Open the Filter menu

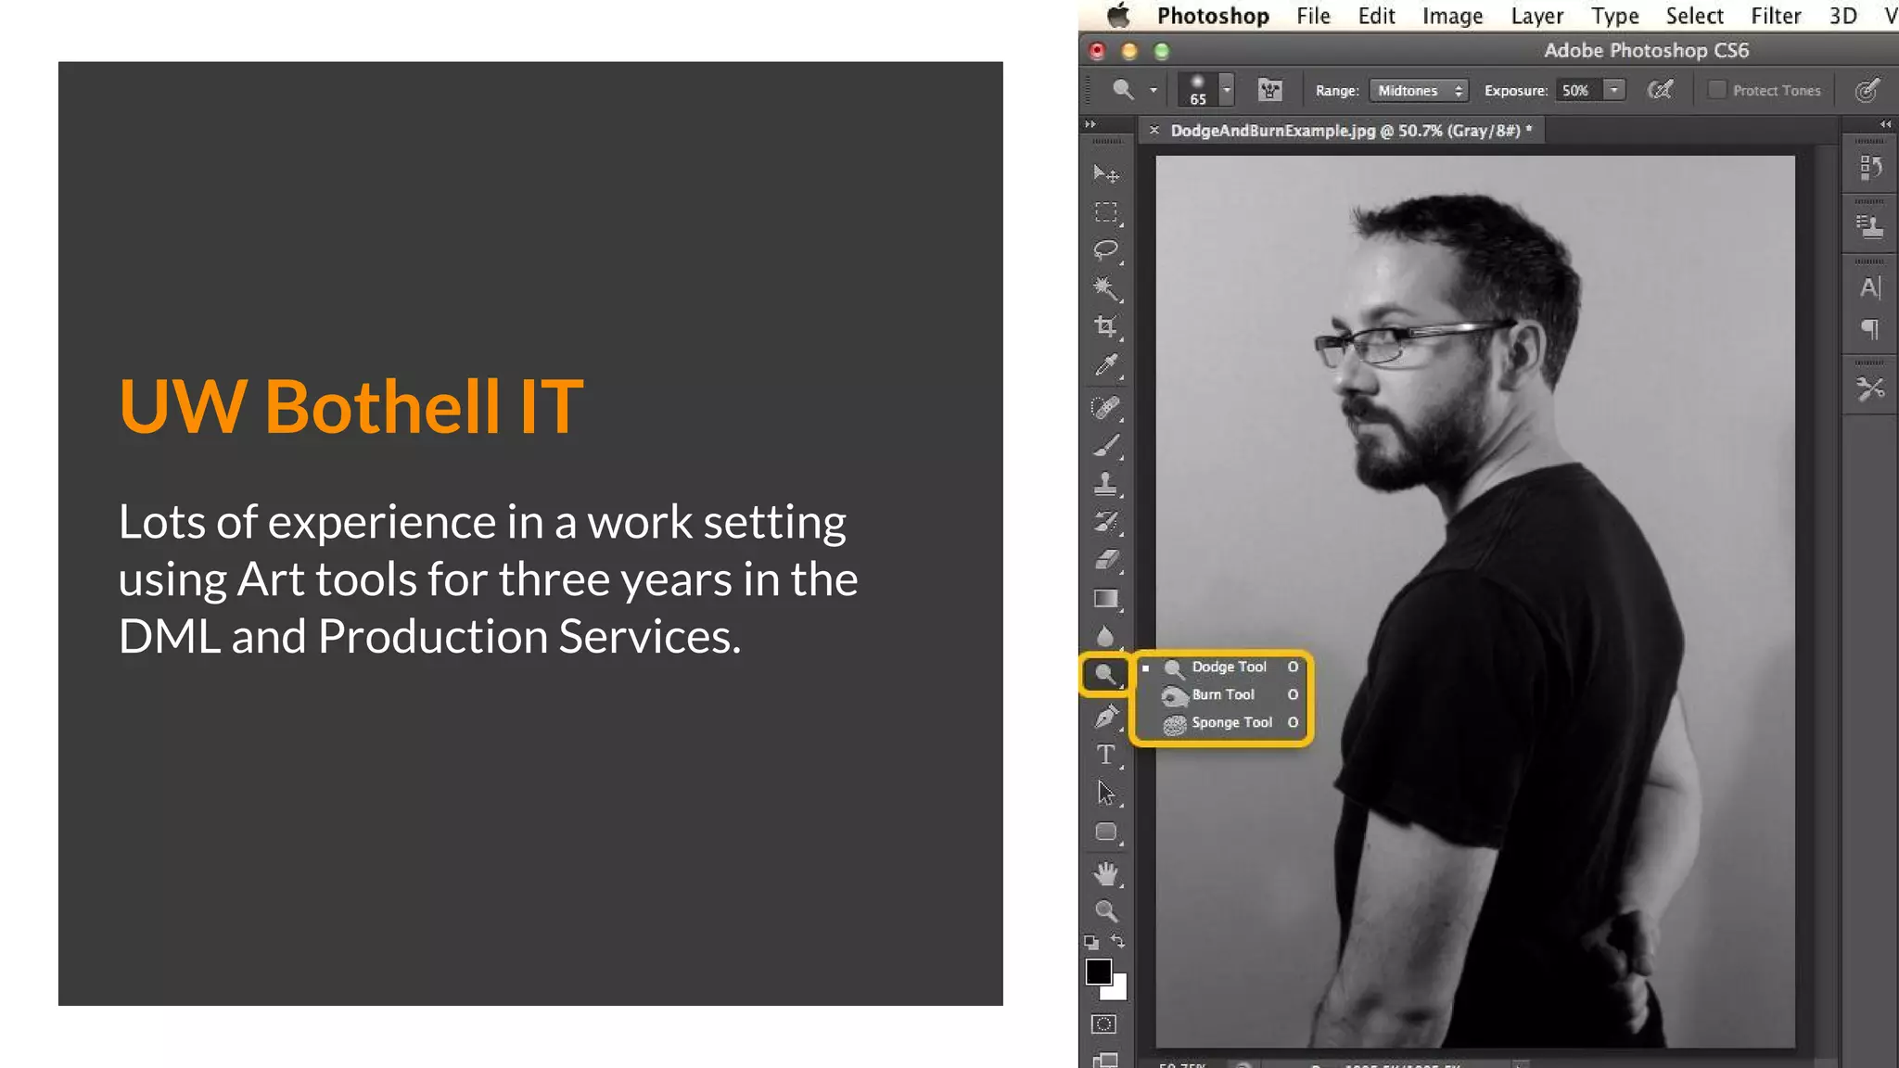coord(1775,16)
